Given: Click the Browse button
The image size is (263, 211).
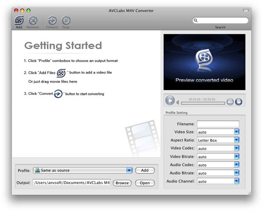Looking at the screenshot, I should [122, 183].
